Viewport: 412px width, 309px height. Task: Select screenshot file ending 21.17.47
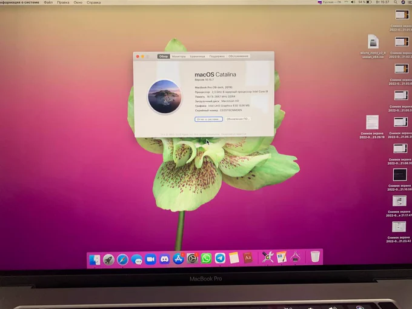click(399, 206)
